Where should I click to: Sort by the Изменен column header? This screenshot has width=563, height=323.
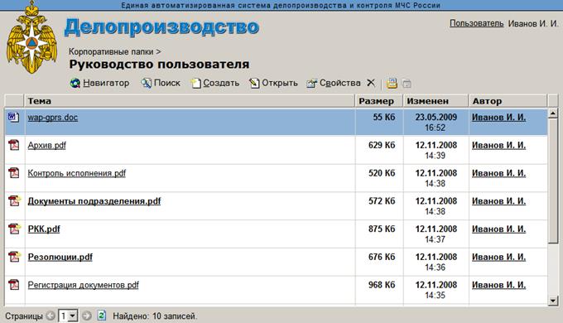pyautogui.click(x=435, y=101)
